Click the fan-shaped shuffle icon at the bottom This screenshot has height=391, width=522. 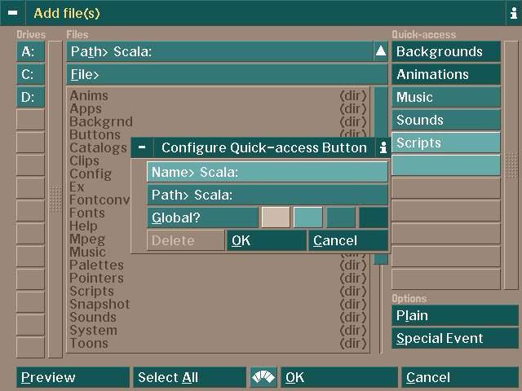pyautogui.click(x=263, y=377)
